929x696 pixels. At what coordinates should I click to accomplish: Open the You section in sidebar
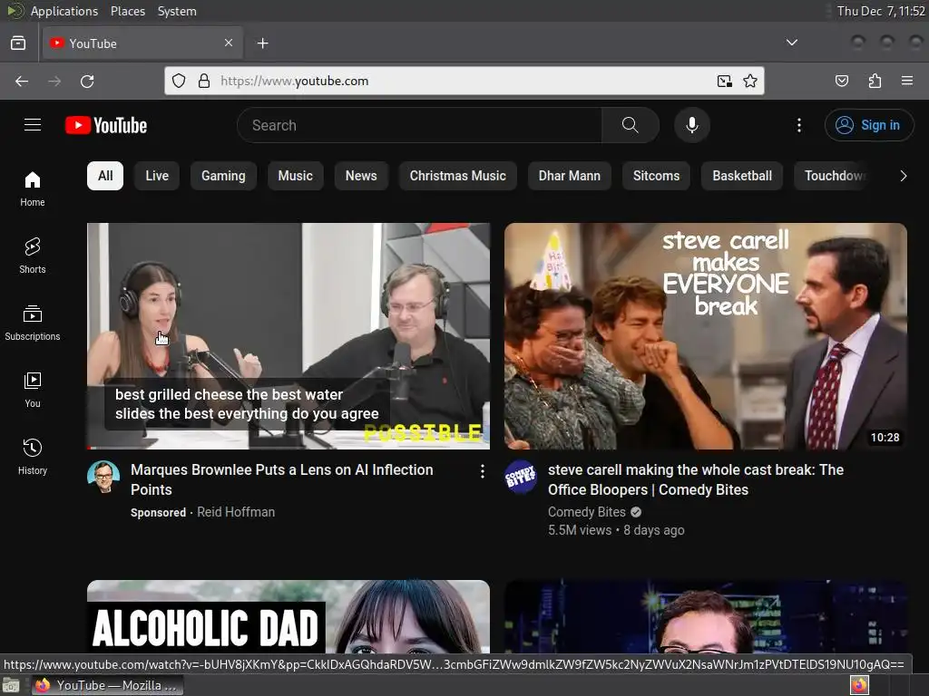click(x=33, y=390)
